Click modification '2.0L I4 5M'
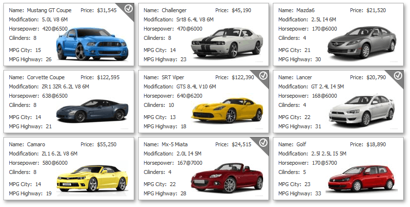 [x=189, y=154]
